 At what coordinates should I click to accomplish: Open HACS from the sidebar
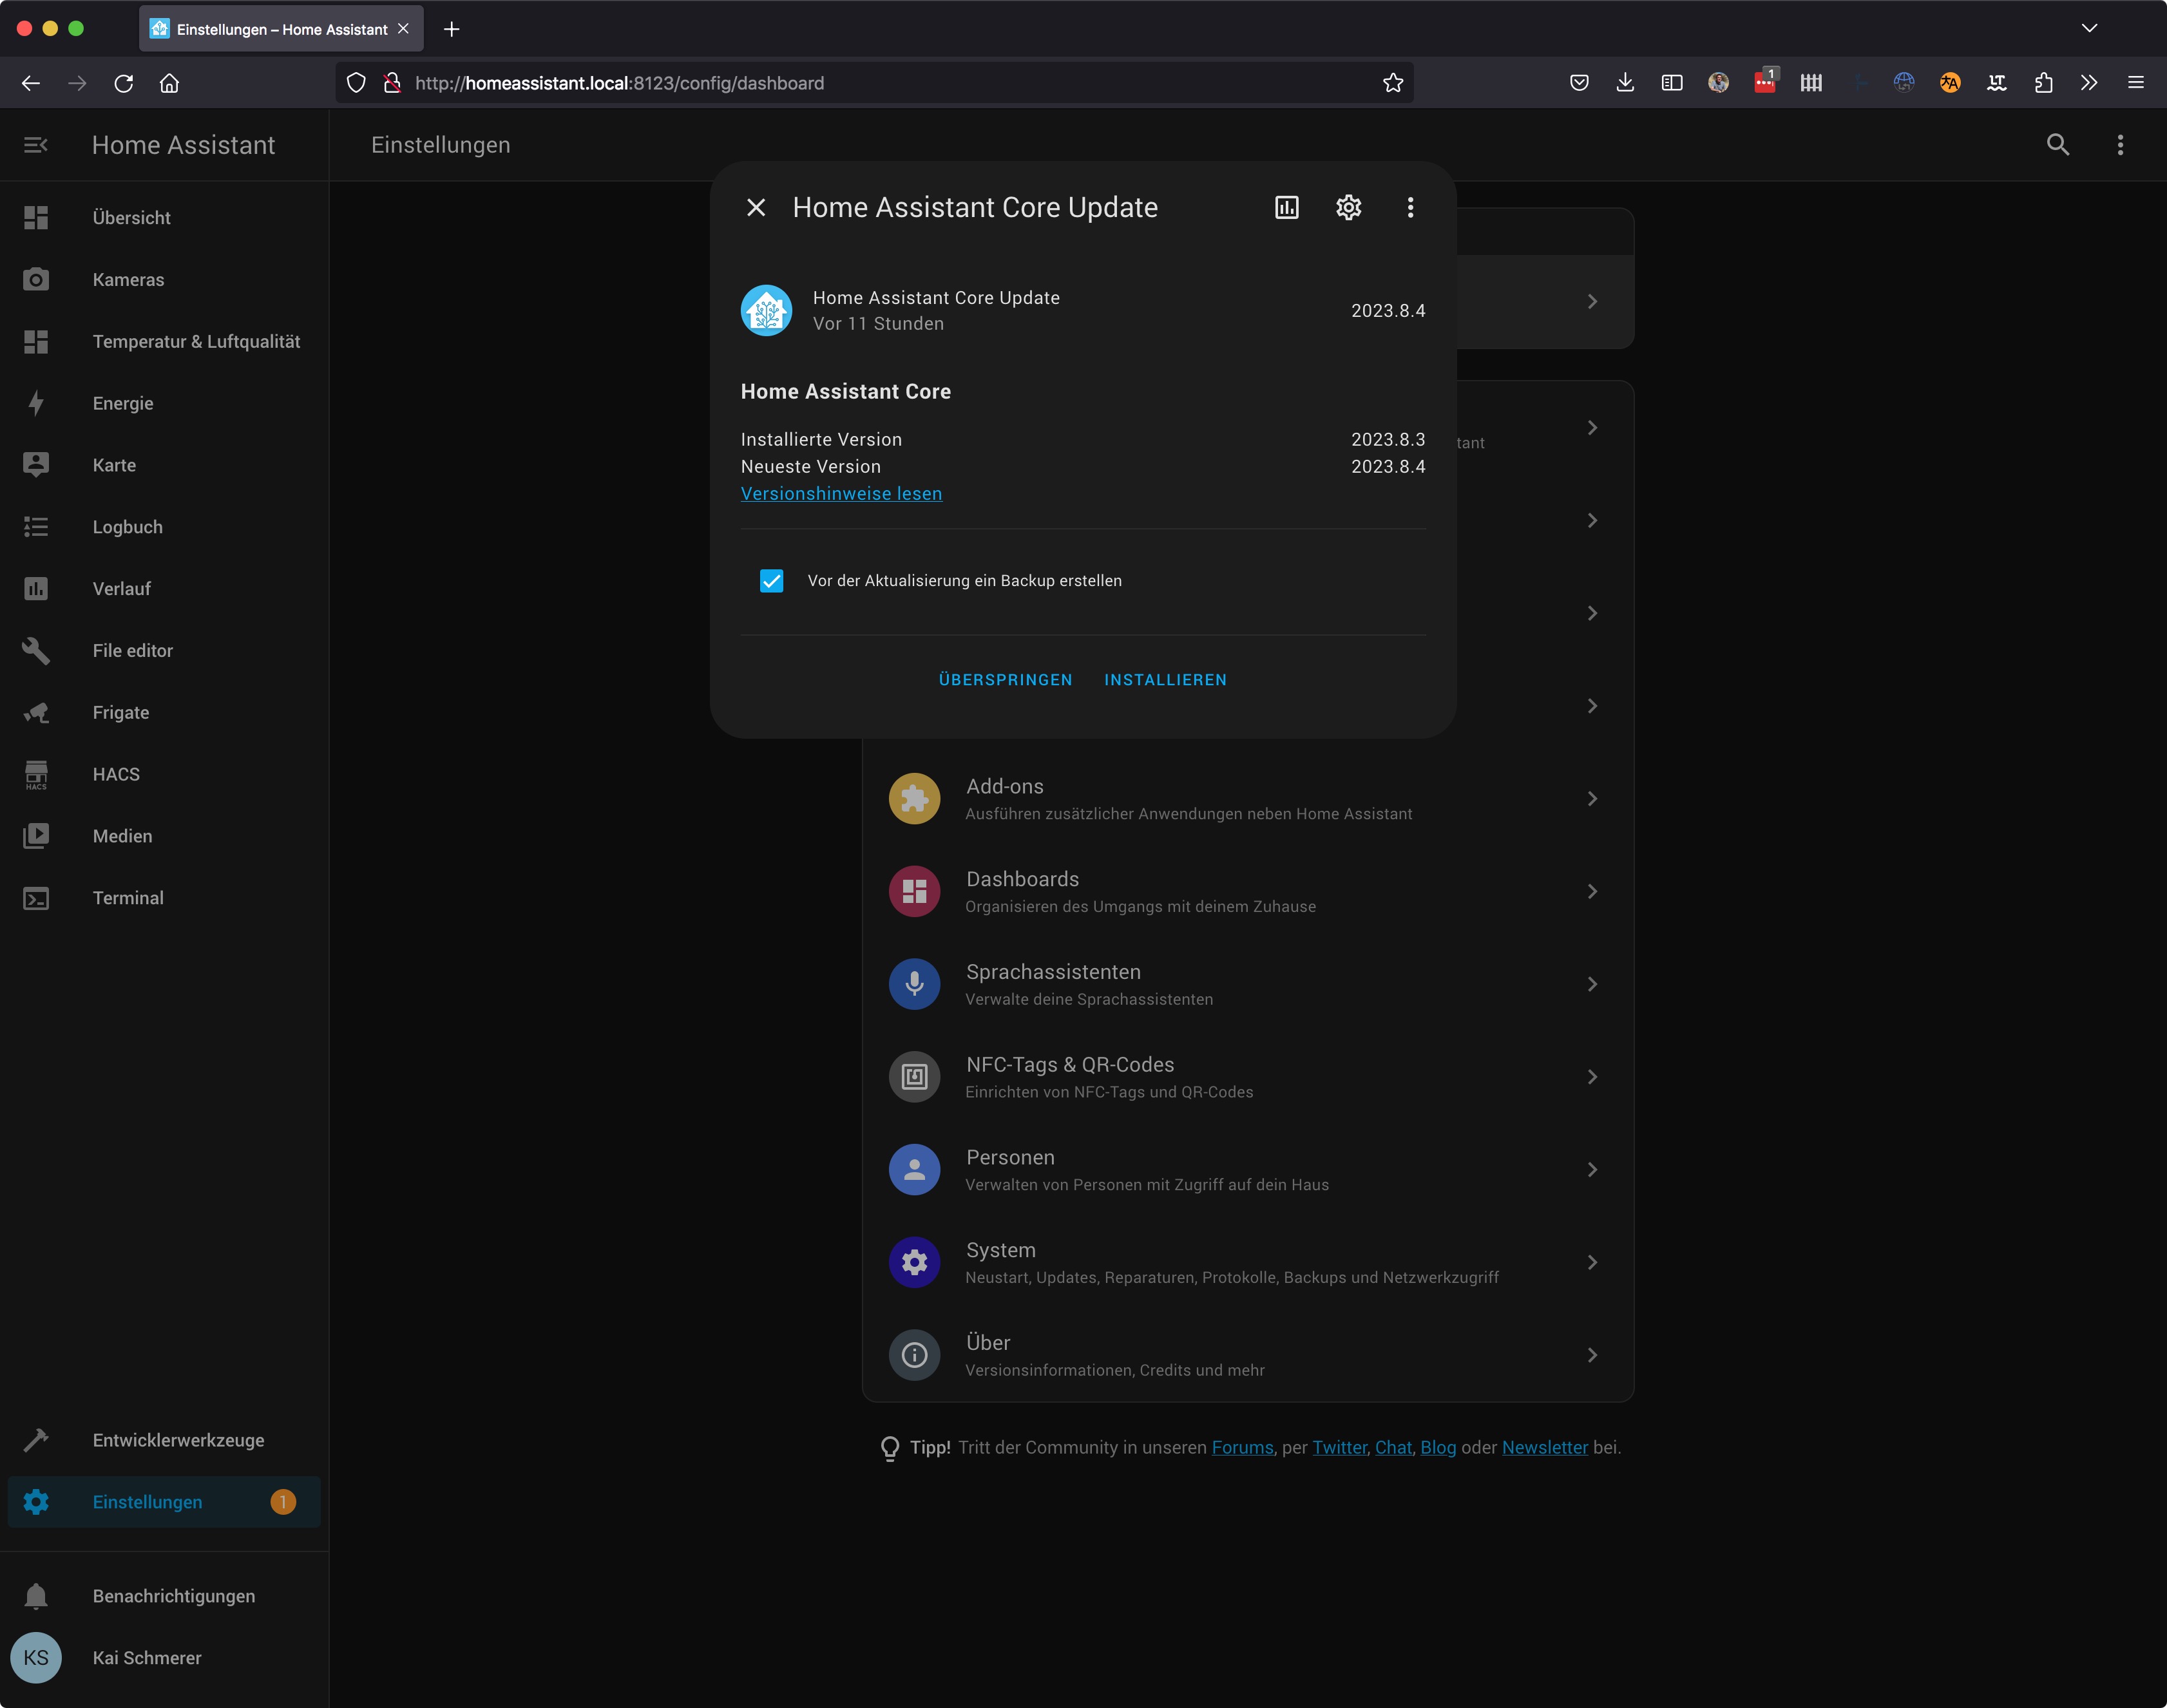[116, 774]
